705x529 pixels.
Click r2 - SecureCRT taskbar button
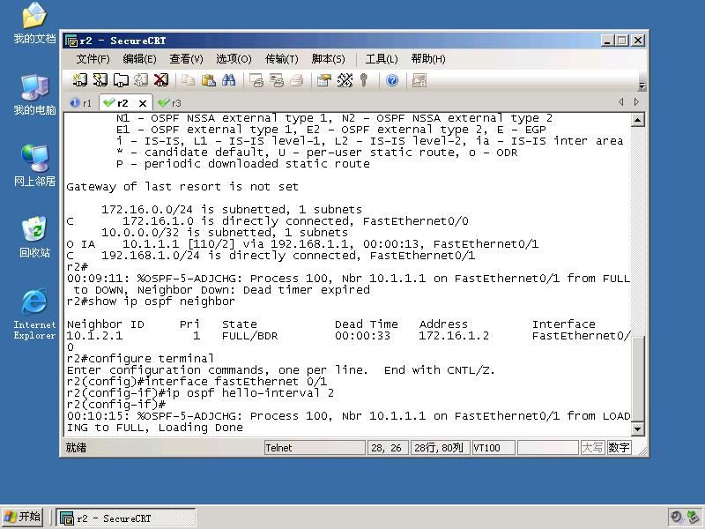coord(126,518)
